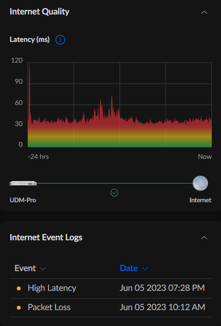This screenshot has height=326, width=221.
Task: Click the green line linking UDM-Pro to Internet
Action: click(x=114, y=183)
